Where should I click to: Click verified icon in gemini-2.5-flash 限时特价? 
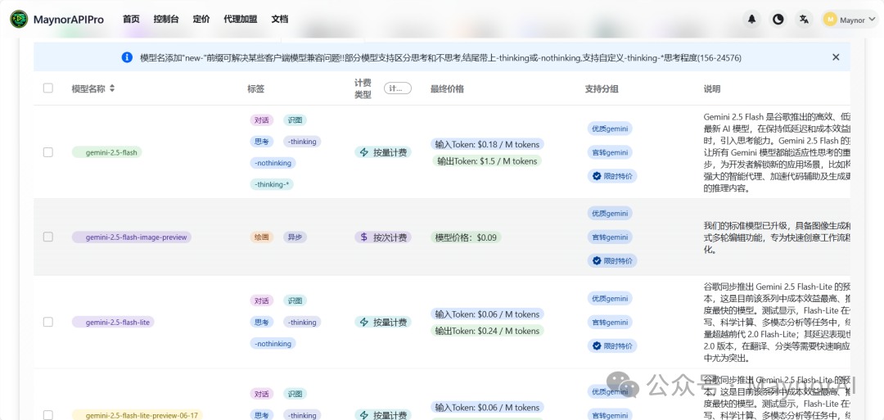coord(597,176)
